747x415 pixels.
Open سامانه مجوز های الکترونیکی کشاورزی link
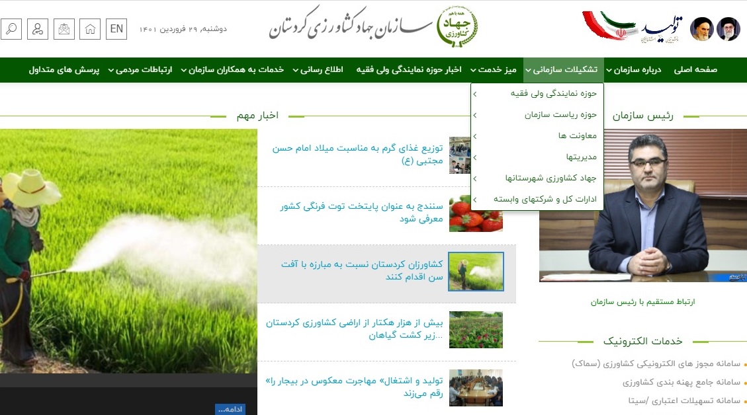point(656,363)
